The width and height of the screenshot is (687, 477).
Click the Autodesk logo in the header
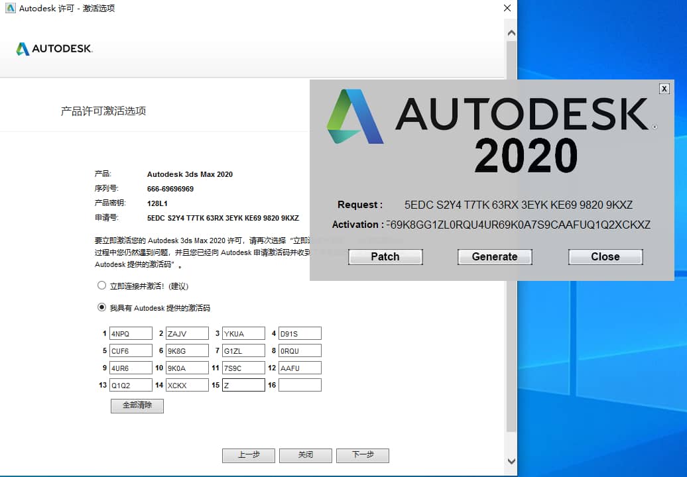[x=54, y=48]
